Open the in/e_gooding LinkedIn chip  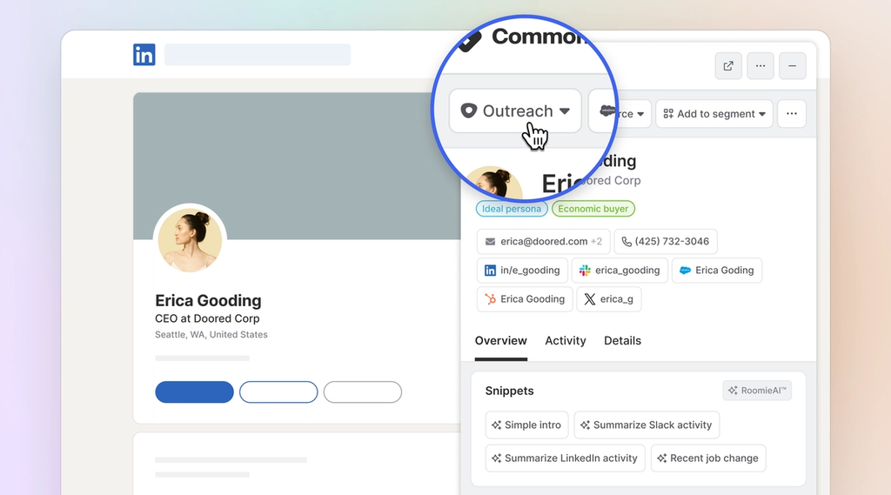click(522, 271)
